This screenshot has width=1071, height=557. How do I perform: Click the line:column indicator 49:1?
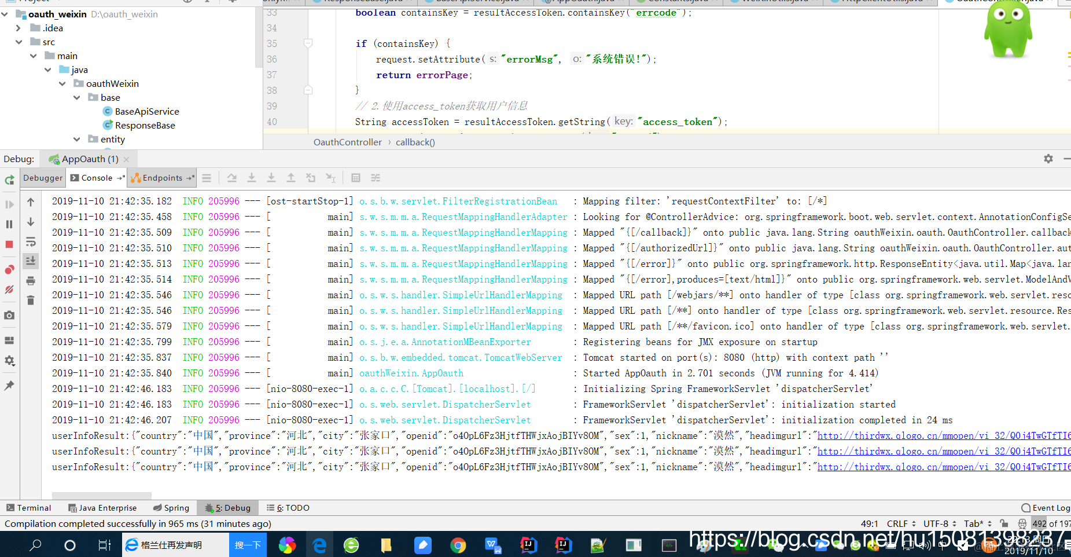pos(869,523)
